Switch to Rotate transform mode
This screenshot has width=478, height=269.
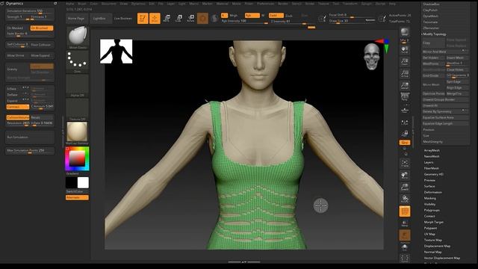tap(191, 18)
